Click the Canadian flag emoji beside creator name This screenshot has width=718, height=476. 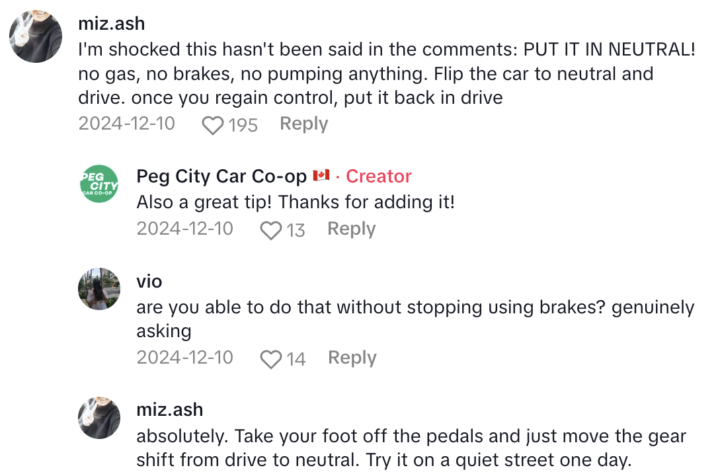321,176
